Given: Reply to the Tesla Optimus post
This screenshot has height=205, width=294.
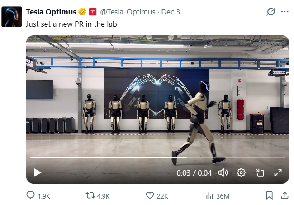Looking at the screenshot, I should pos(31,195).
